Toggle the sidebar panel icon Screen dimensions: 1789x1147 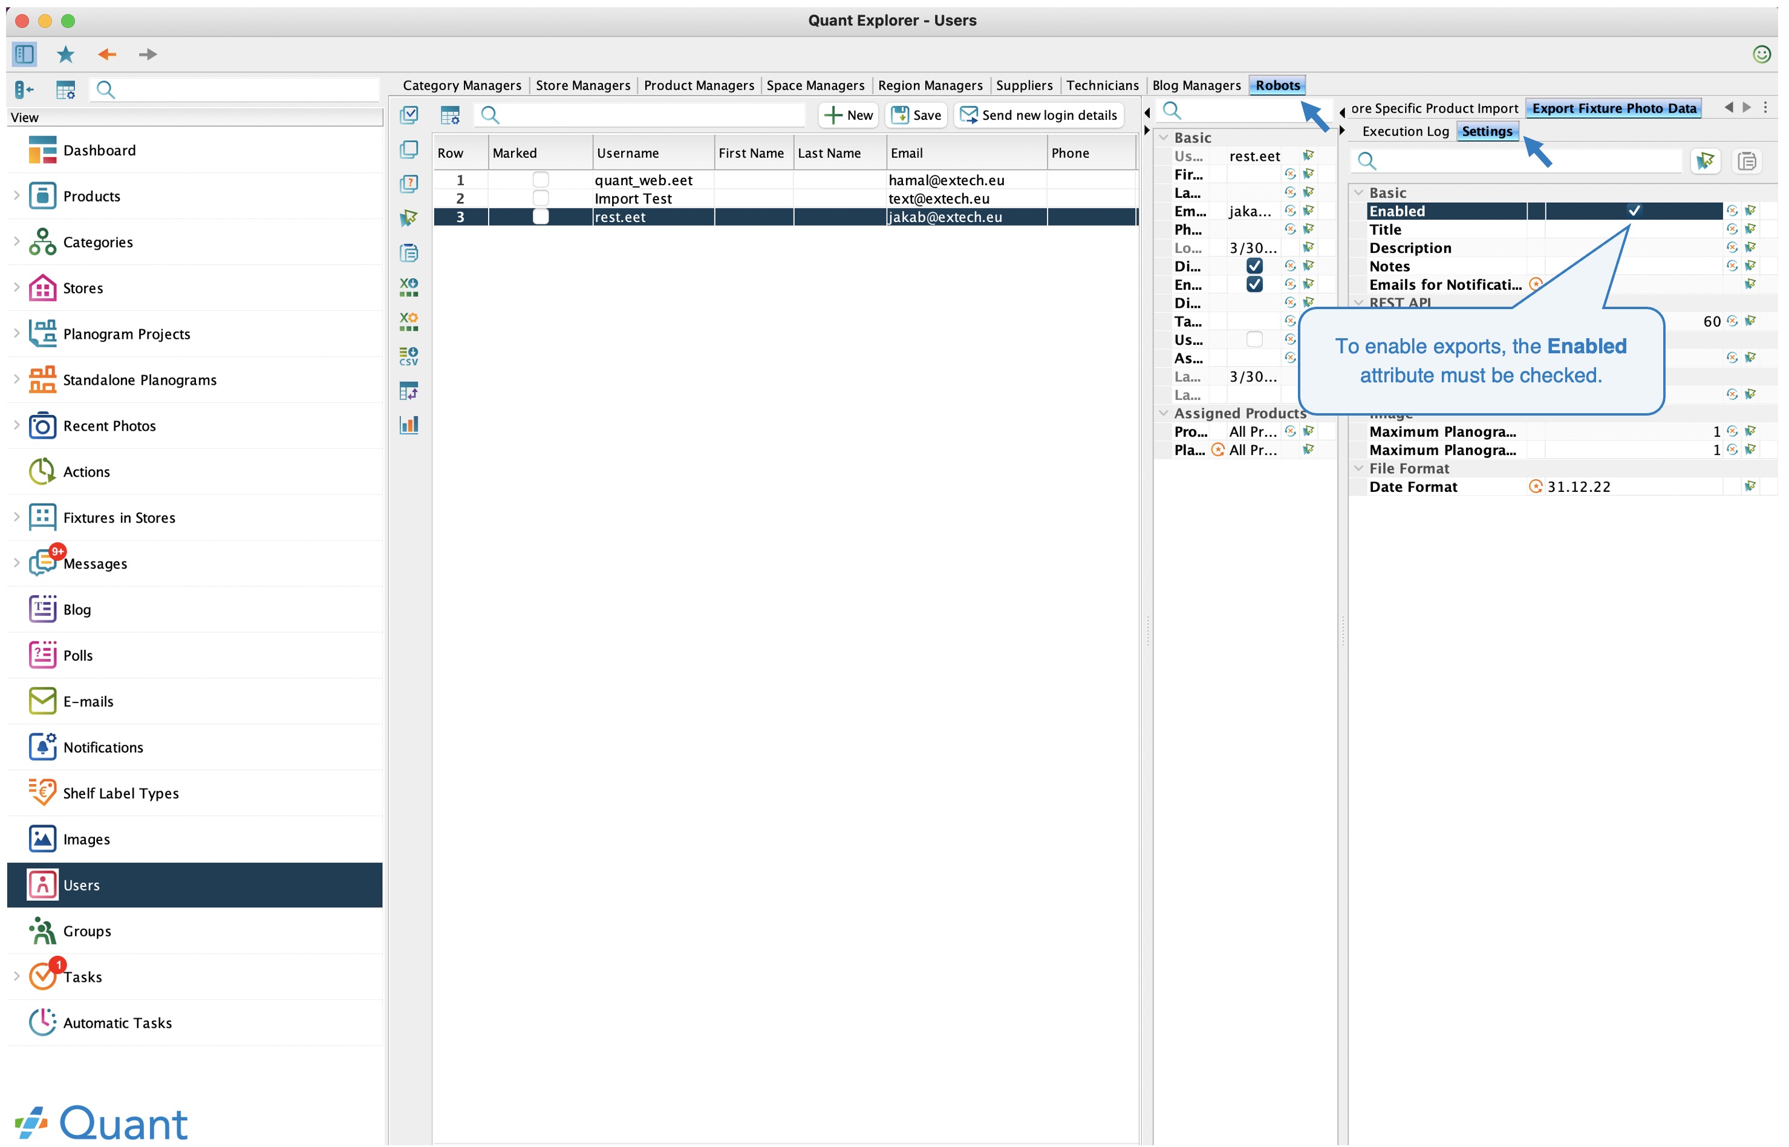pyautogui.click(x=24, y=54)
